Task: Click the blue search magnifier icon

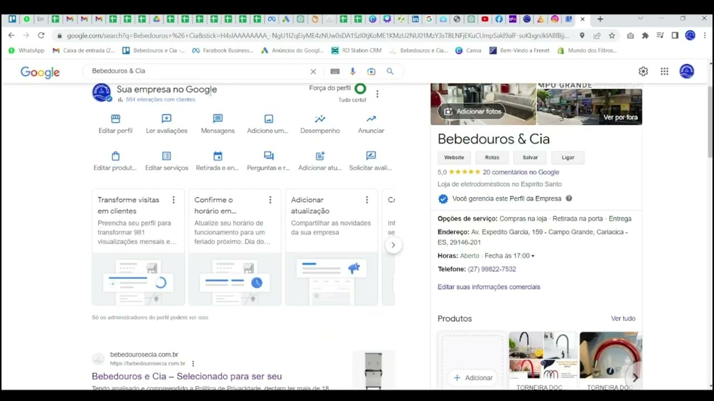Action: click(x=390, y=71)
